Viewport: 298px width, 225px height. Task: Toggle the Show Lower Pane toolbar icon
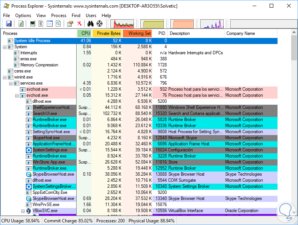coord(50,24)
